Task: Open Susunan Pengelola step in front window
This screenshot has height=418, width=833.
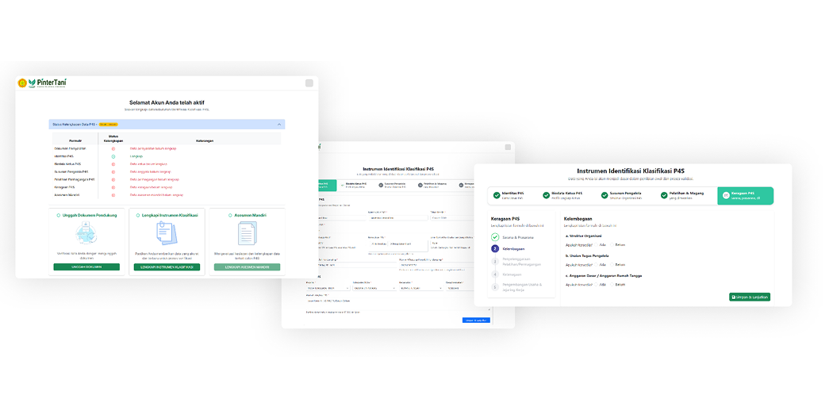Action: pyautogui.click(x=620, y=195)
